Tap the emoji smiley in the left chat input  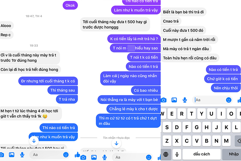point(66,155)
